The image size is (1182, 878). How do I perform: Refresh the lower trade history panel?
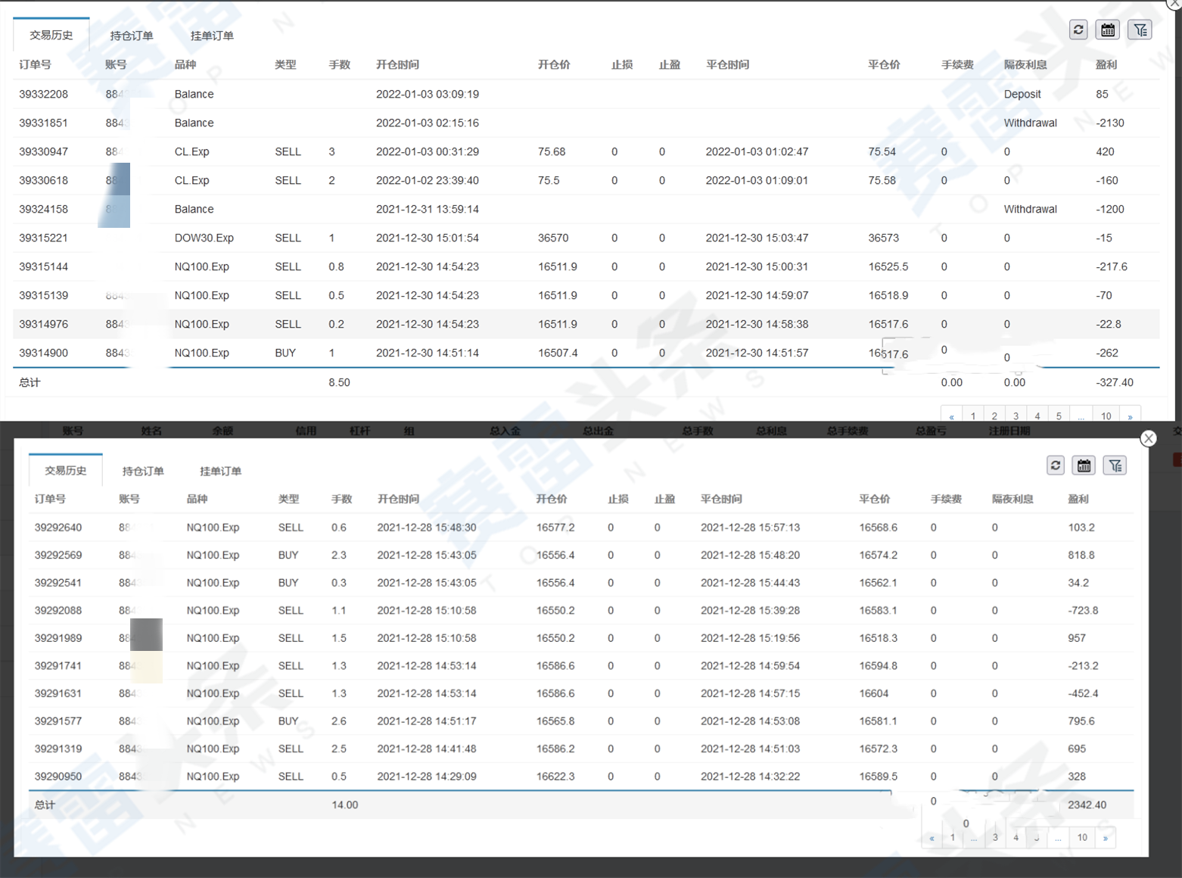(x=1056, y=465)
